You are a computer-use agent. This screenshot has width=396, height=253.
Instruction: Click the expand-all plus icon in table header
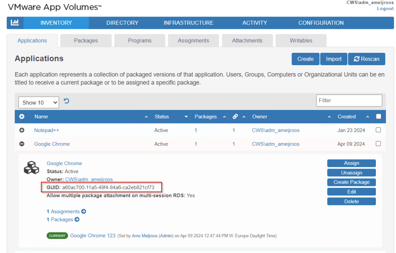(22, 116)
